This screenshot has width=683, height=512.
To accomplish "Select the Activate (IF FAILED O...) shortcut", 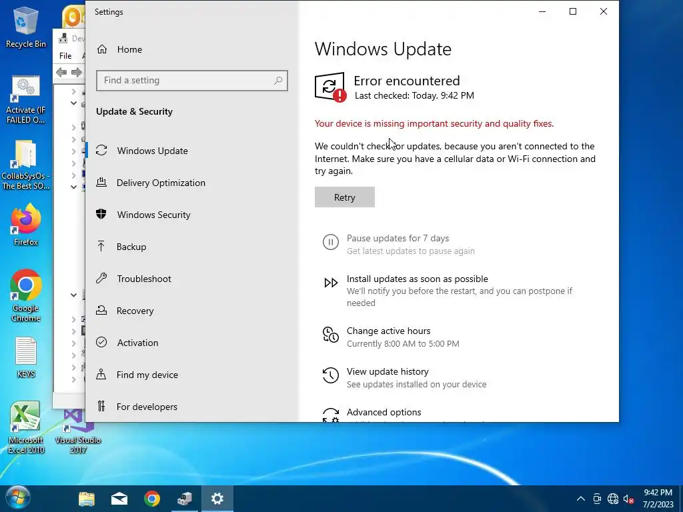I will tap(26, 100).
